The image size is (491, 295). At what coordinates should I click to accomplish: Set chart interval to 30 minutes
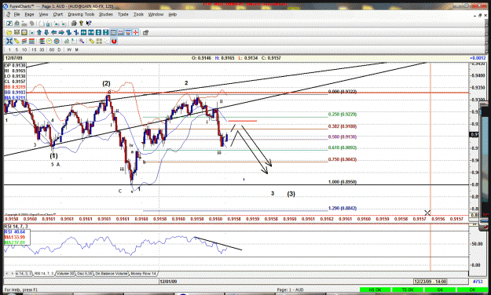(x=42, y=49)
